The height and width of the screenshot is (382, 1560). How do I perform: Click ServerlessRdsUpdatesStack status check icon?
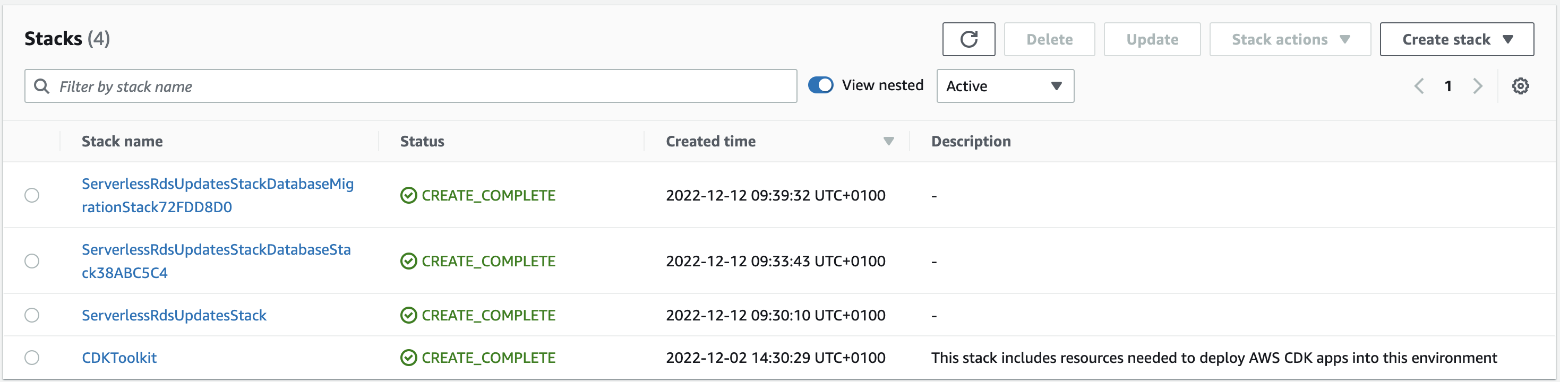(409, 315)
